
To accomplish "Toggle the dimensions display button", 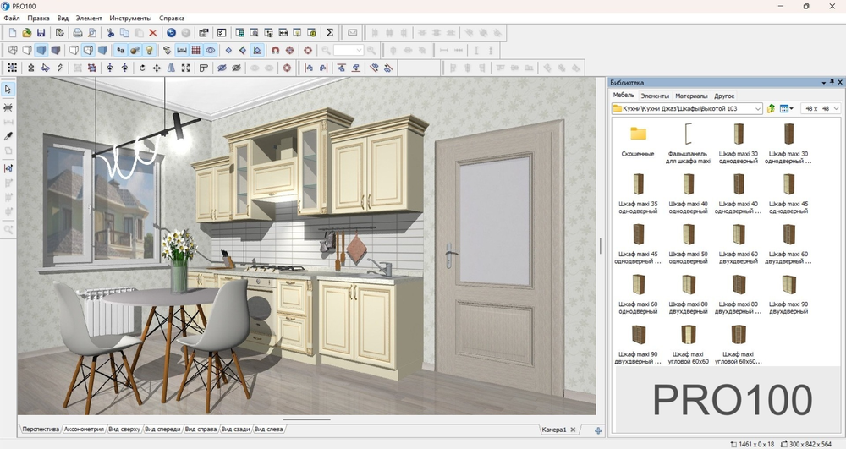I will pyautogui.click(x=181, y=50).
